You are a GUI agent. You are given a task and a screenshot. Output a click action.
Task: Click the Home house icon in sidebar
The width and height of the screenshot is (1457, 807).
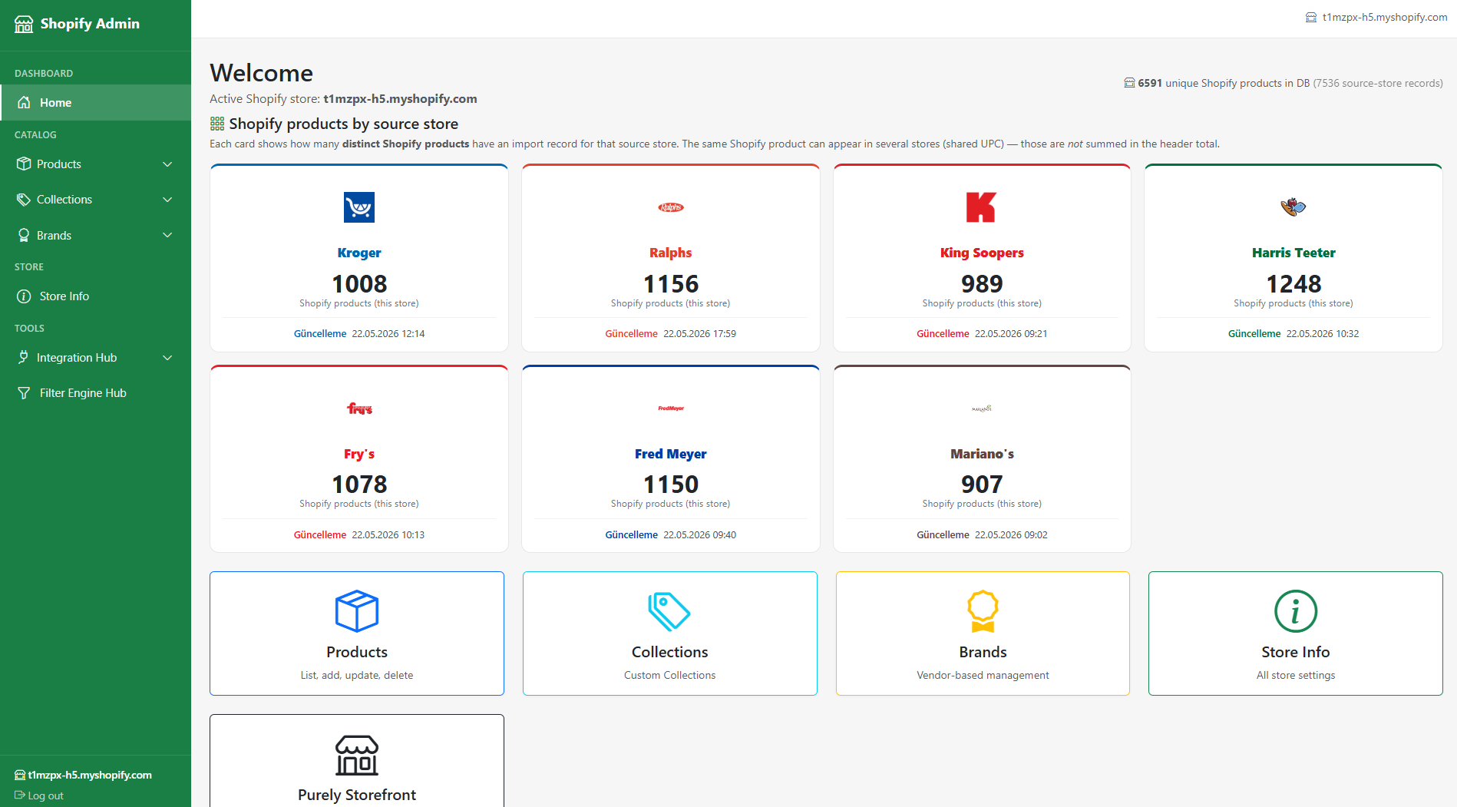pyautogui.click(x=24, y=102)
